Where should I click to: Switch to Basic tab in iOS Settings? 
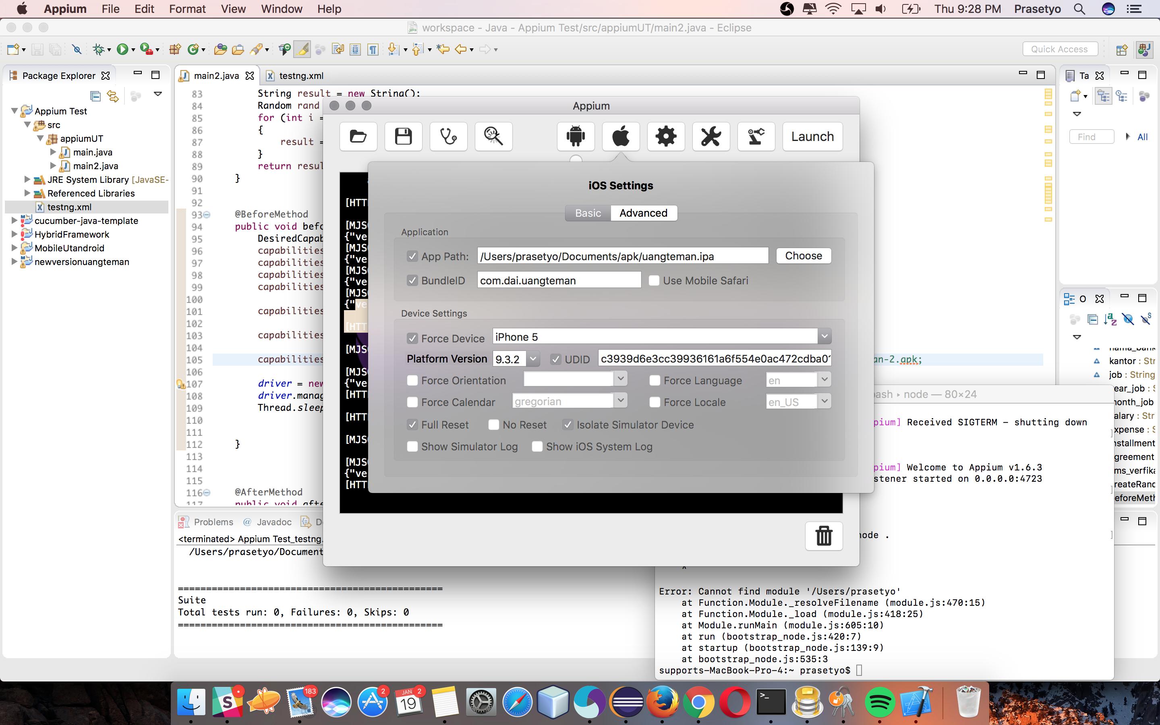point(588,213)
